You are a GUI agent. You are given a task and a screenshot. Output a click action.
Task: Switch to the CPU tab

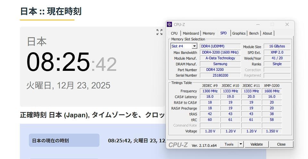coord(174,33)
